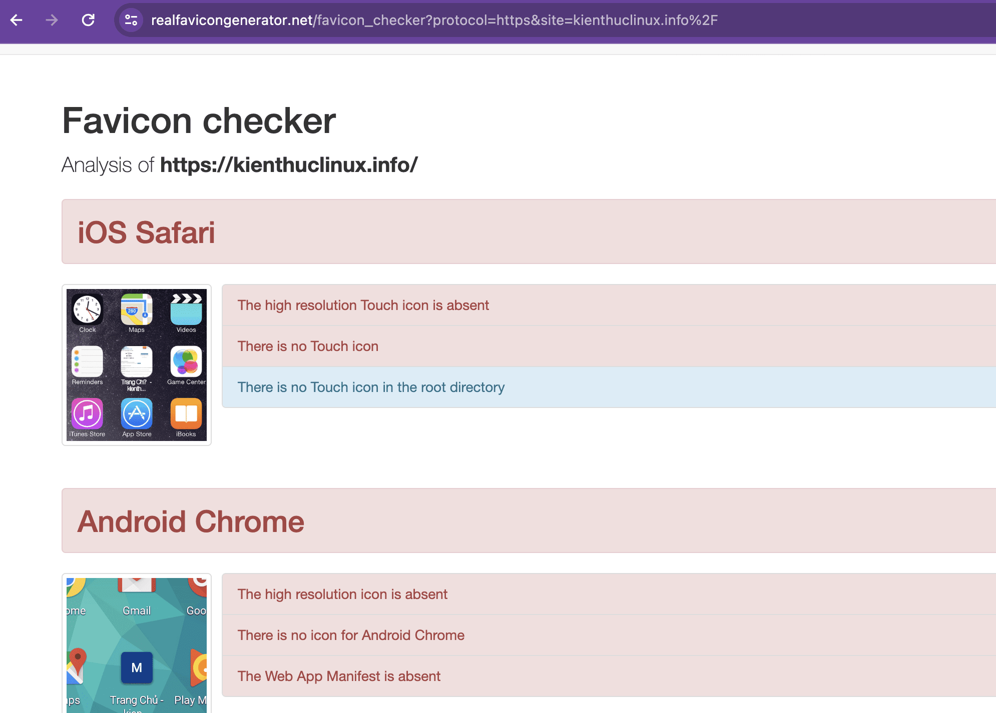Click the iTunes Store icon
996x713 pixels.
coord(87,413)
